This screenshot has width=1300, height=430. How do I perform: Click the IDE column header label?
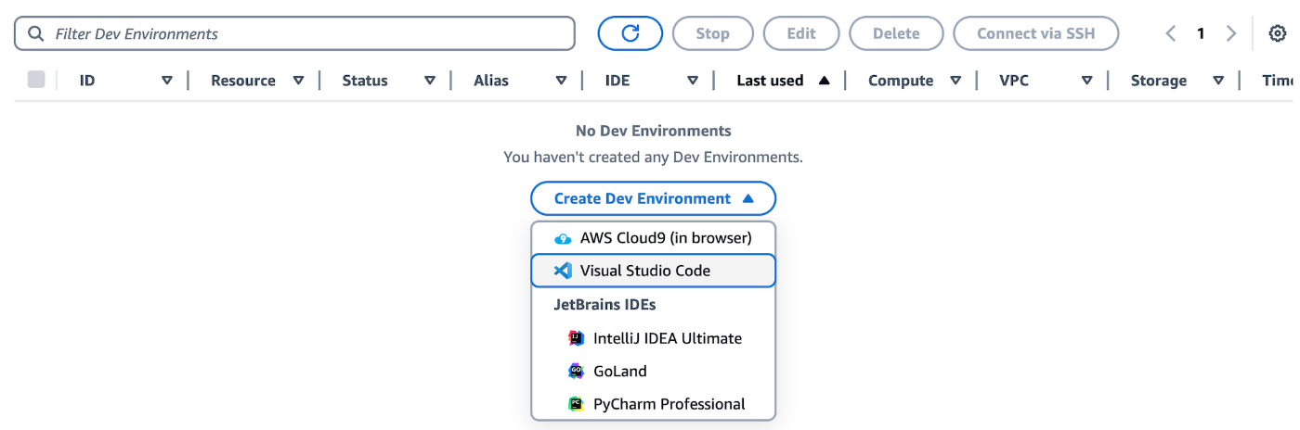[617, 81]
